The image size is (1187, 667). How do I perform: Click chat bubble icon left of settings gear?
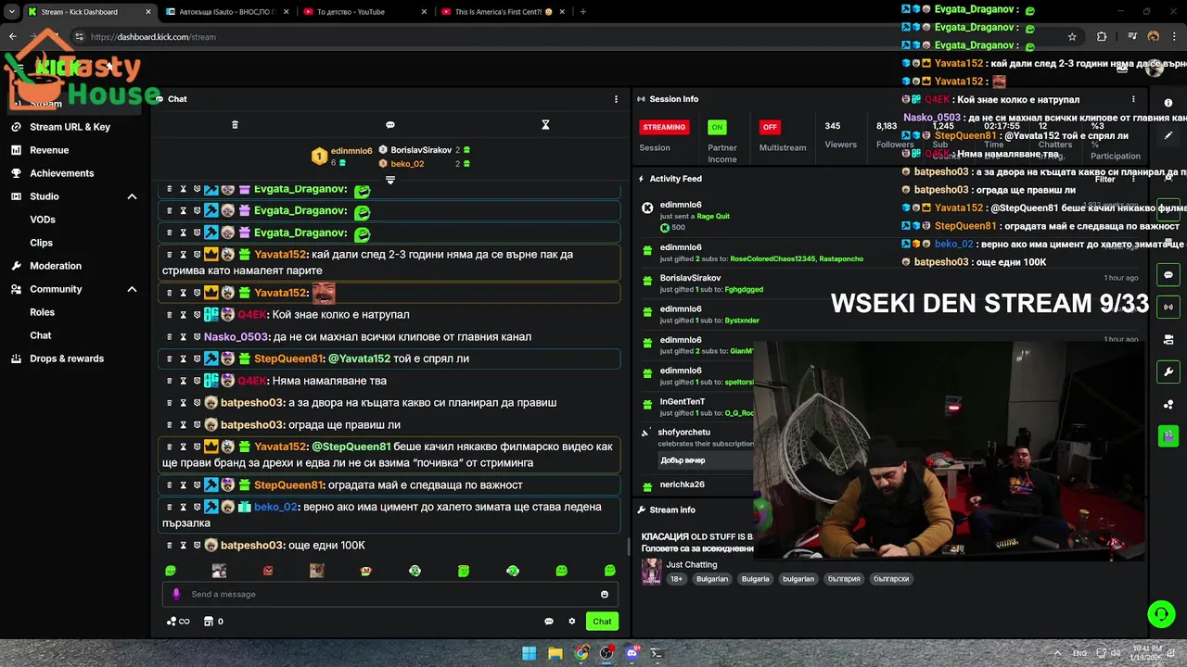coord(549,622)
